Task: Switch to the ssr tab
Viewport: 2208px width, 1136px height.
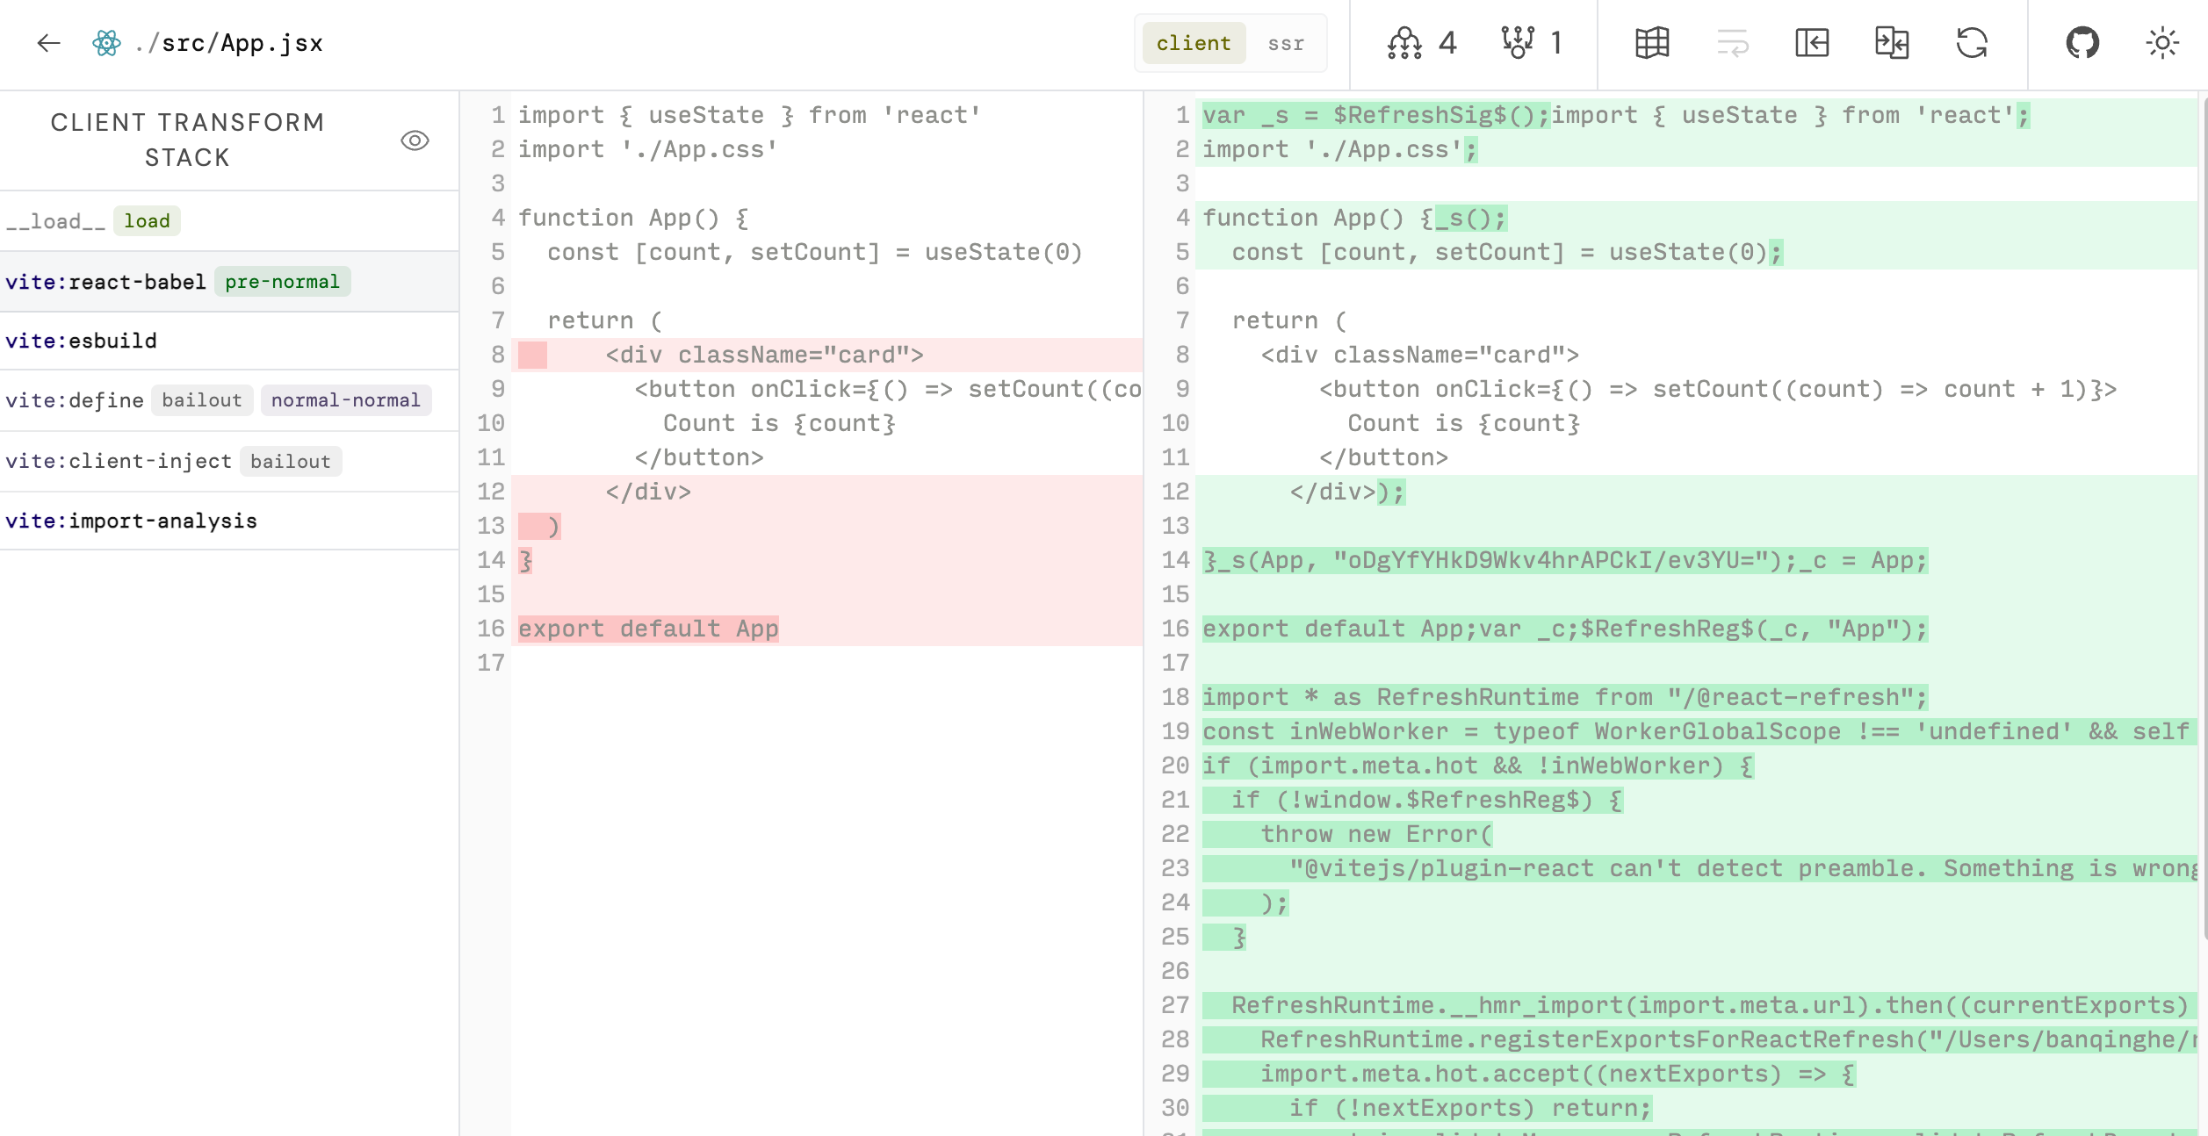Action: click(x=1286, y=44)
